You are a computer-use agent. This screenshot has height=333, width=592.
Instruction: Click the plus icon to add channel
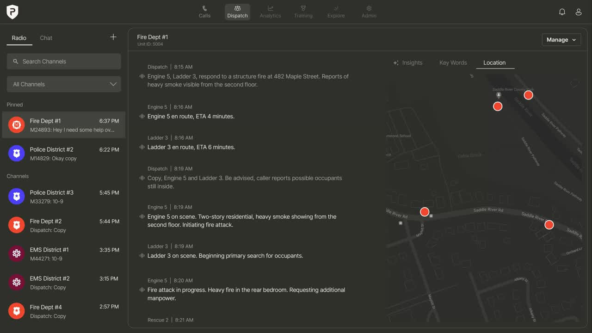click(113, 37)
